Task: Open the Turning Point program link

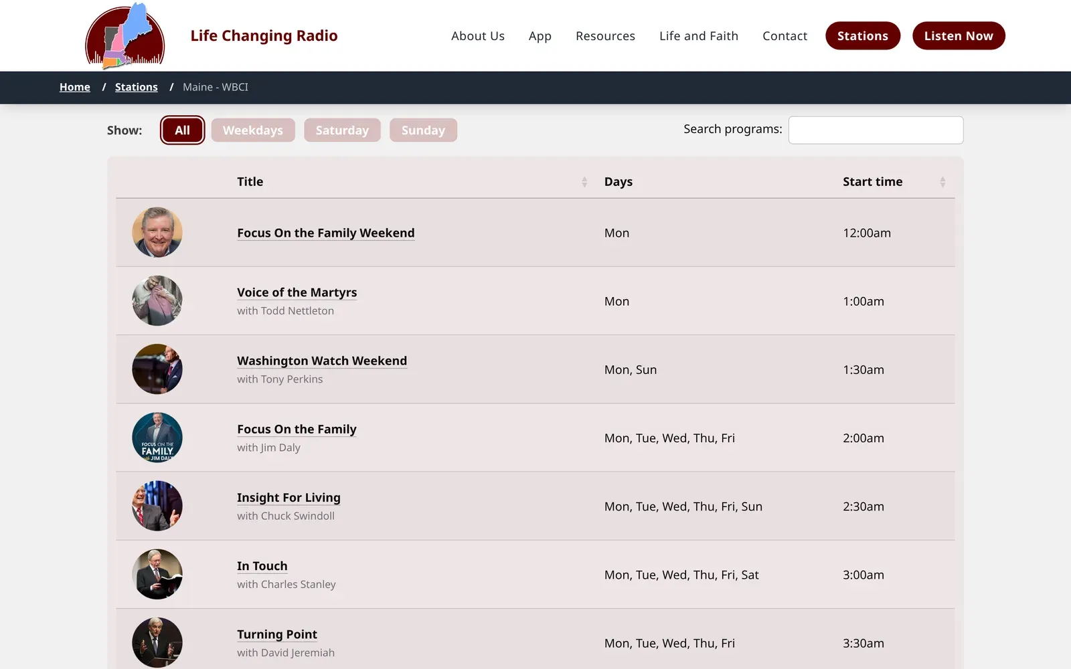Action: (x=277, y=634)
